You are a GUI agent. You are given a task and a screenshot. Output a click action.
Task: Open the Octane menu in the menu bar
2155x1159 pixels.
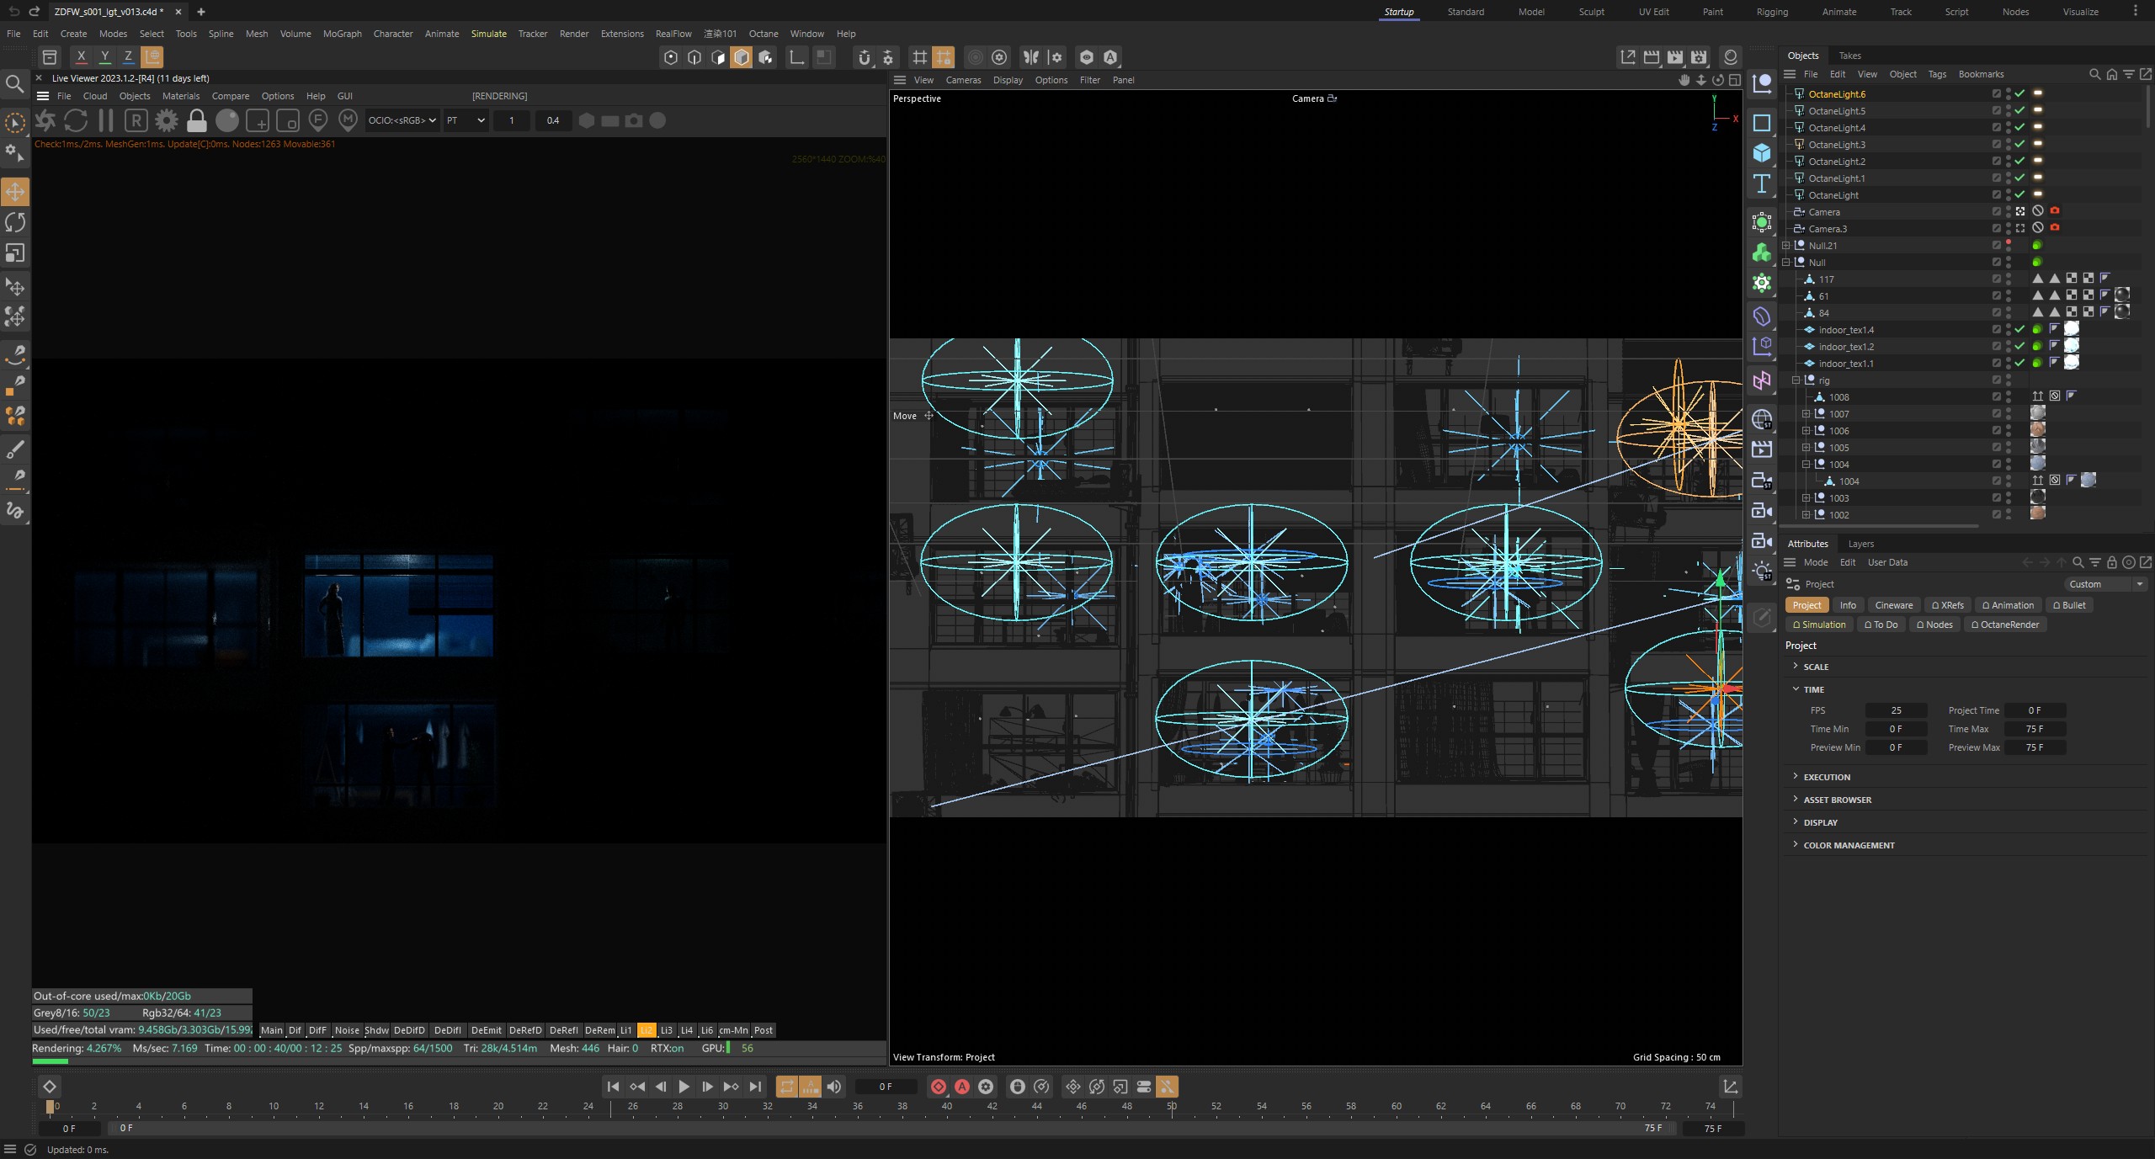(x=763, y=34)
